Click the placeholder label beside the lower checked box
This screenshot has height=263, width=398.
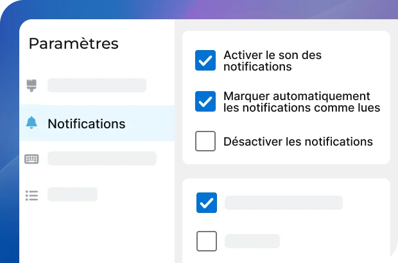[x=283, y=203]
